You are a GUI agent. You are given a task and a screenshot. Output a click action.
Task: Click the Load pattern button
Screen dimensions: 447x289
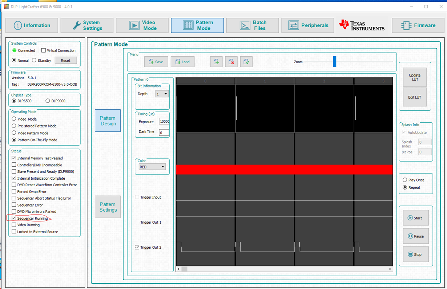[x=182, y=62]
